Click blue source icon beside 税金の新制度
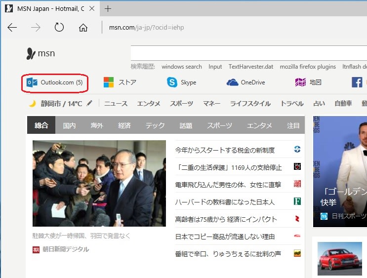367x278 pixels. coord(297,149)
